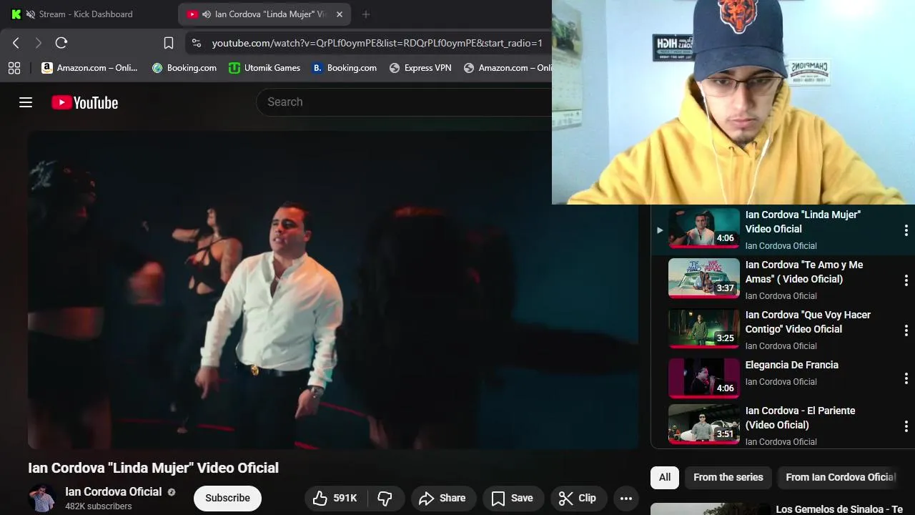
Task: Play Te Amo y Me Amas thumbnail
Action: point(704,278)
